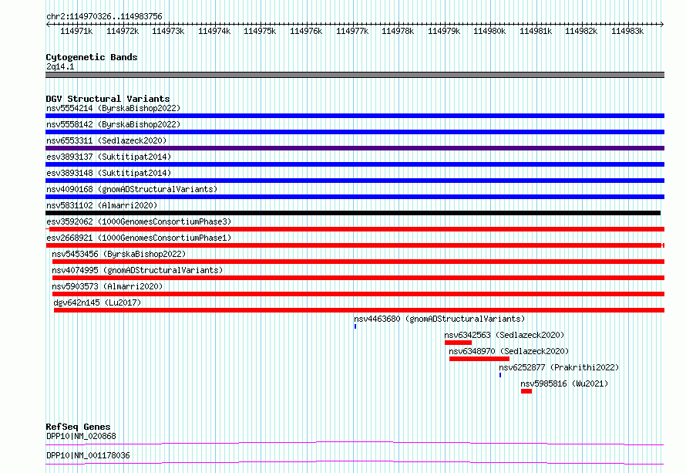Viewport: 686px width, 473px height.
Task: Click nsv5831102 (Almarri2020) label
Action: 102,205
